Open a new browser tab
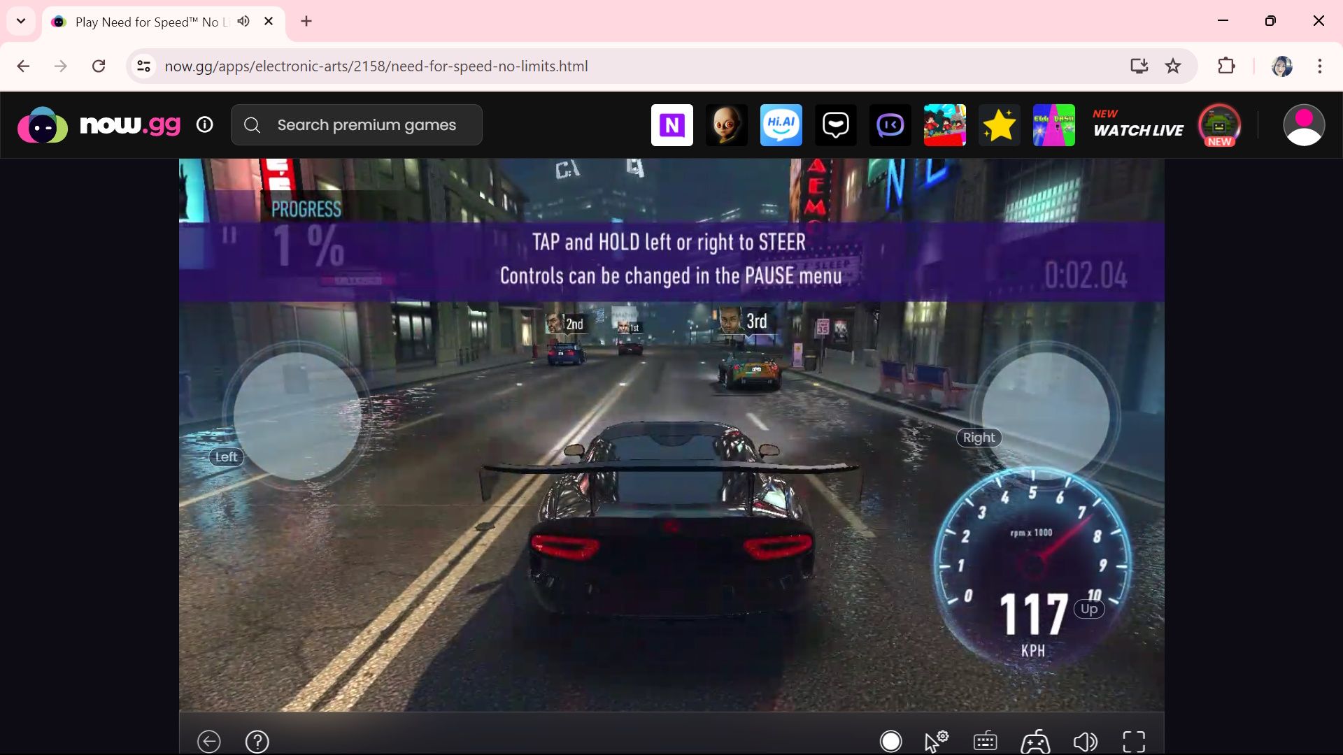Viewport: 1343px width, 755px height. point(306,21)
